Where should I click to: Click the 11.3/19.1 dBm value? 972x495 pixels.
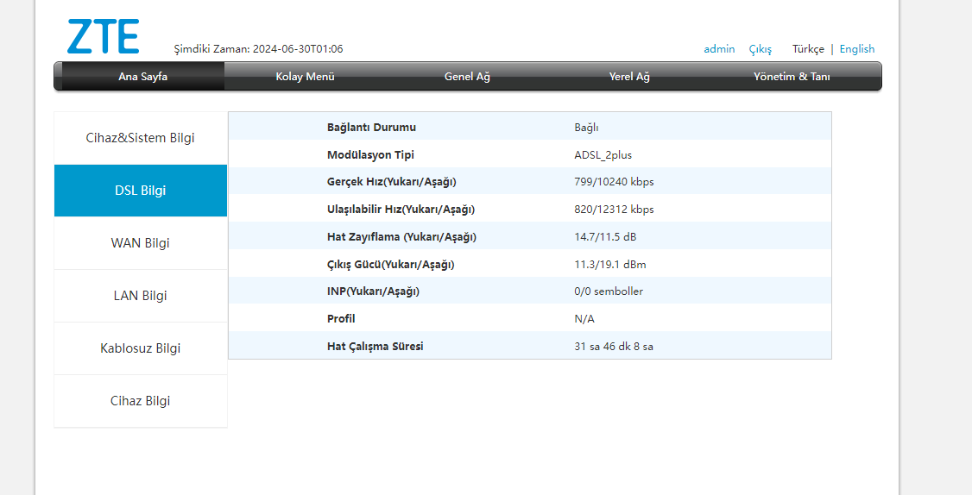tap(610, 265)
